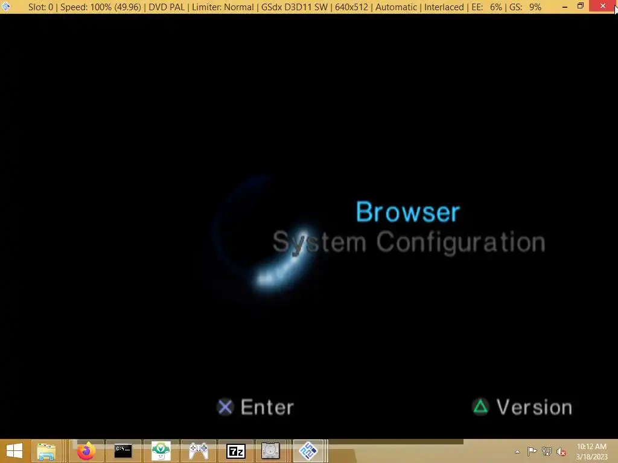The height and width of the screenshot is (463, 618).
Task: Click the cross Enter button icon
Action: 226,407
